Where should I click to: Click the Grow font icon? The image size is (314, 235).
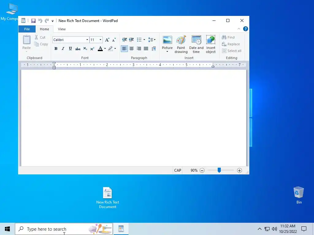point(107,40)
